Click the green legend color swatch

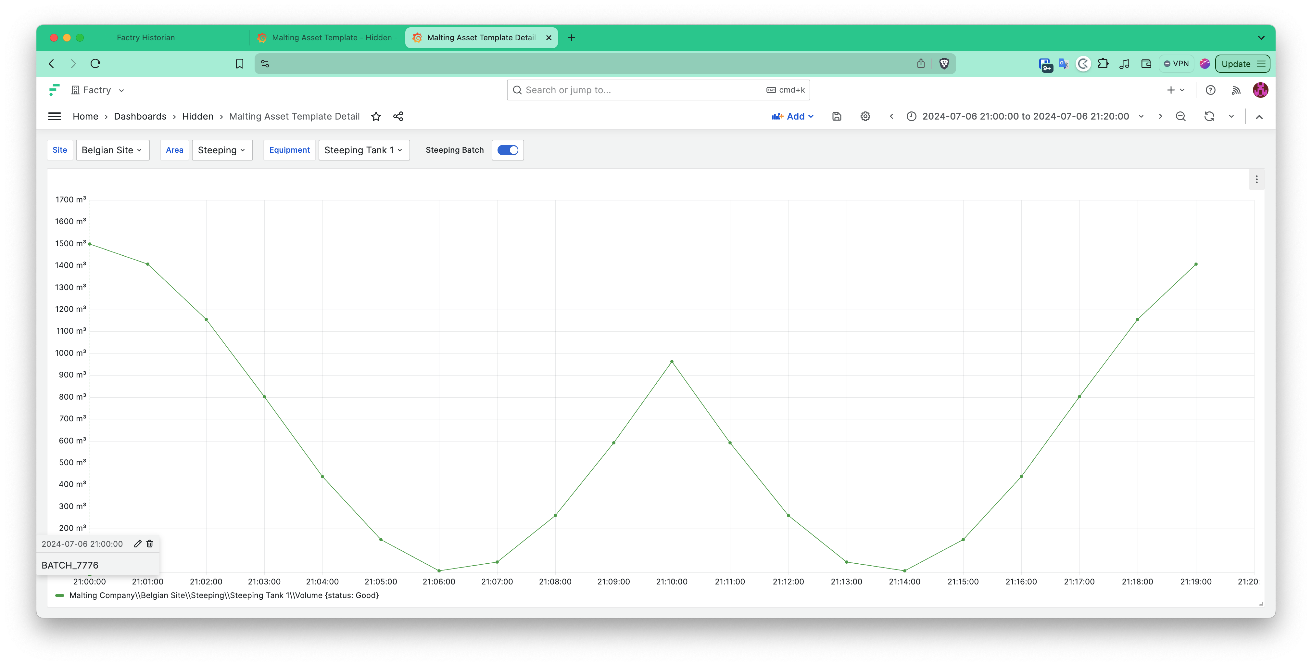point(59,595)
